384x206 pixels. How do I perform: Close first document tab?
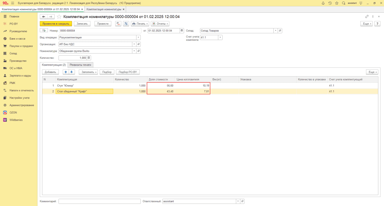(82, 9)
